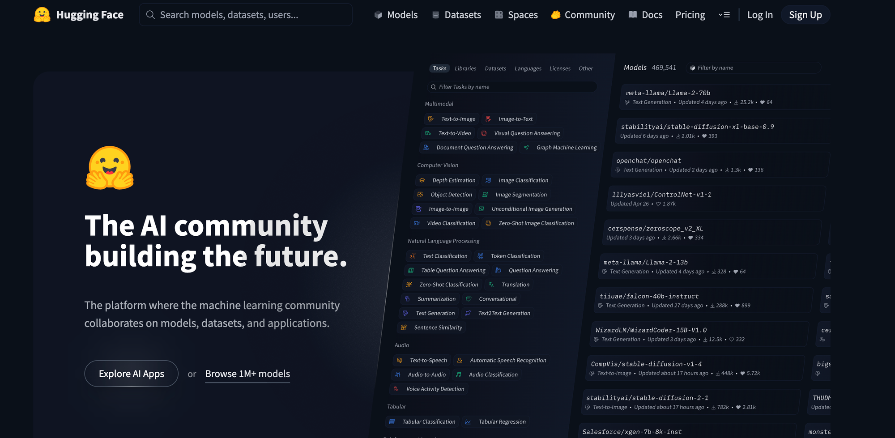The width and height of the screenshot is (895, 438).
Task: Click the Text-to-Image task icon
Action: coord(430,119)
